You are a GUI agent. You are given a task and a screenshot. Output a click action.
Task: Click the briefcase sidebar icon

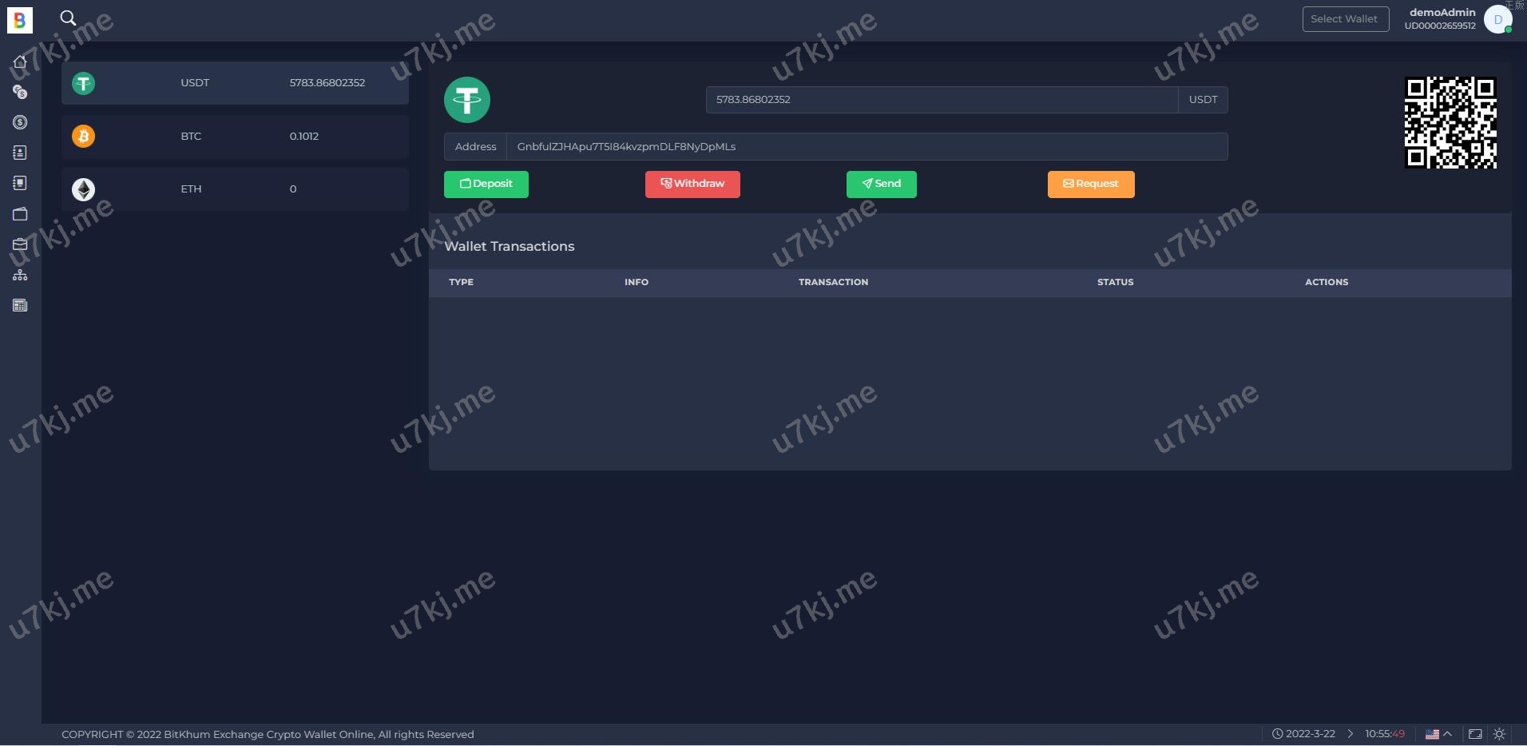click(x=20, y=244)
